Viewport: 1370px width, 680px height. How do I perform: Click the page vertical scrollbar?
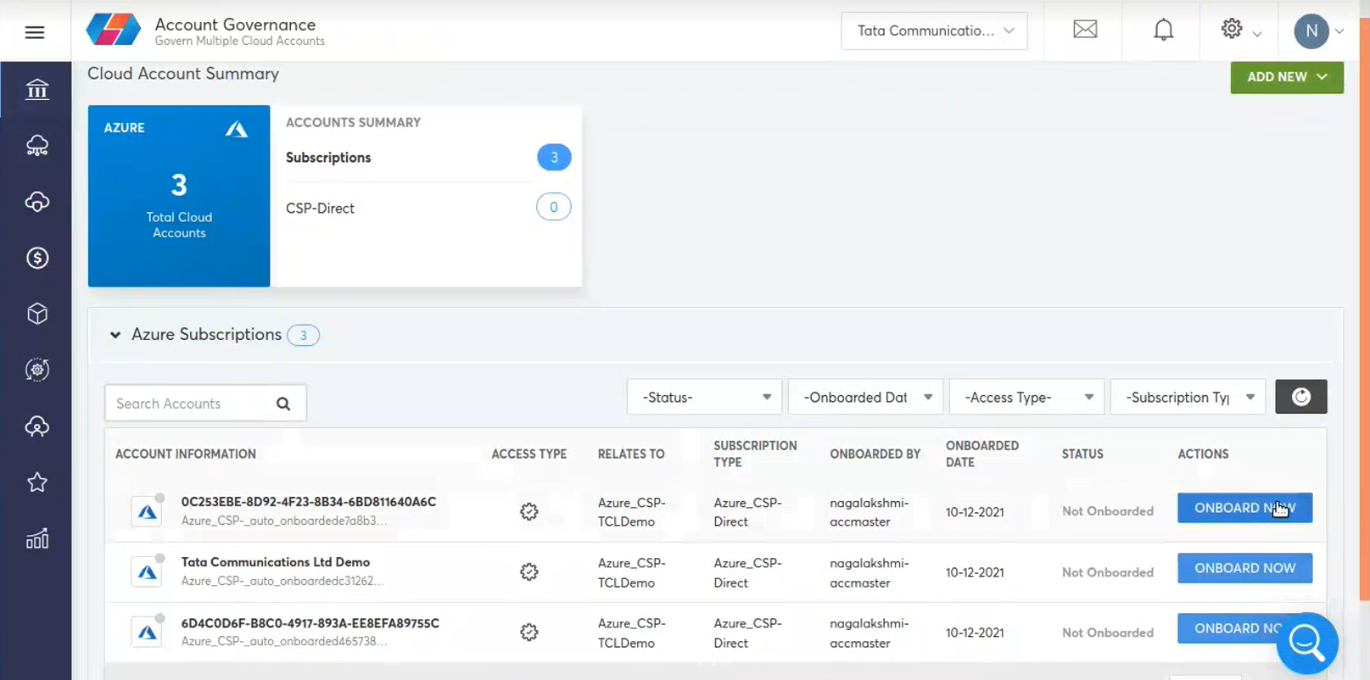(1364, 309)
